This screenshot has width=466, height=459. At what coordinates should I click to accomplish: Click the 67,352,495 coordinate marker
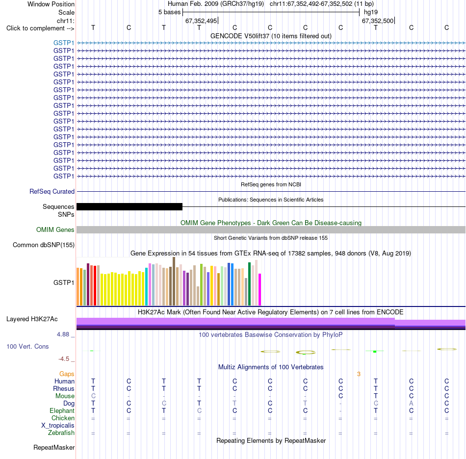pyautogui.click(x=201, y=21)
